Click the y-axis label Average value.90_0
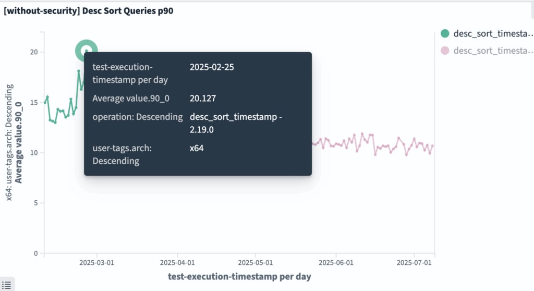This screenshot has width=534, height=291. pos(18,142)
